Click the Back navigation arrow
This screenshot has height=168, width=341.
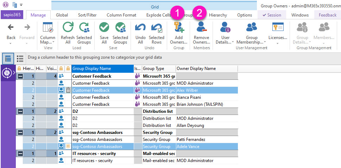(x=11, y=28)
